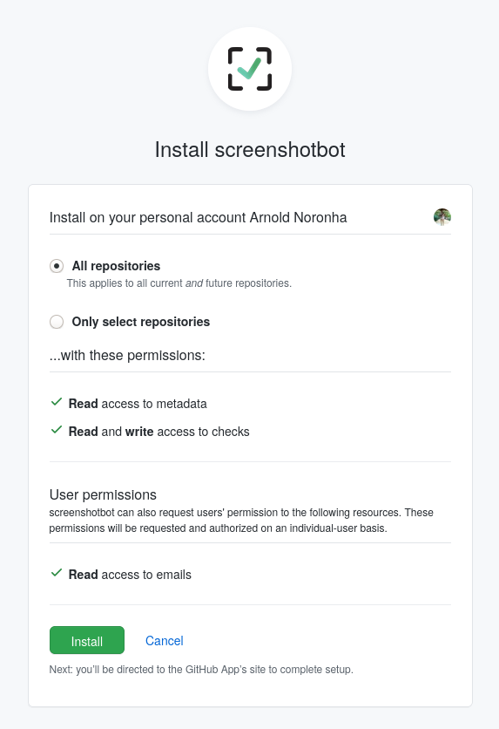Screen dimensions: 499x729
Task: Click the "All repositories" label text
Action: click(116, 266)
